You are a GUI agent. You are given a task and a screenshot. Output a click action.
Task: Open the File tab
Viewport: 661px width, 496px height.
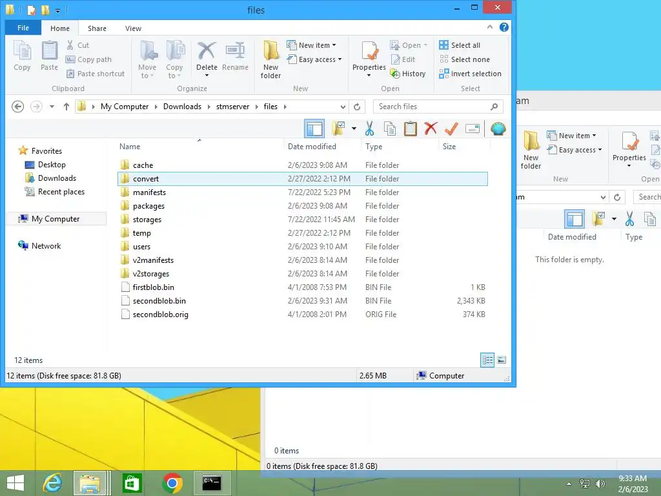(23, 28)
